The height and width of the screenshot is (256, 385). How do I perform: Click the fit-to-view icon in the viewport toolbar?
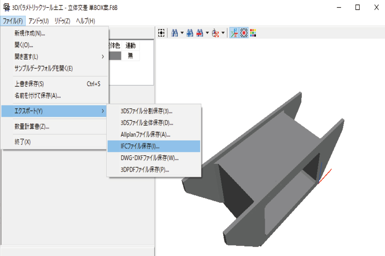(161, 33)
